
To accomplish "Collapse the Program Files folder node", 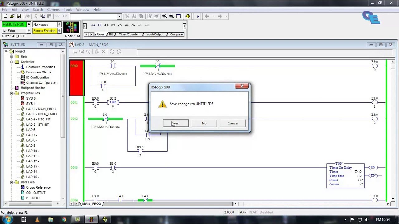I will (x=12, y=93).
